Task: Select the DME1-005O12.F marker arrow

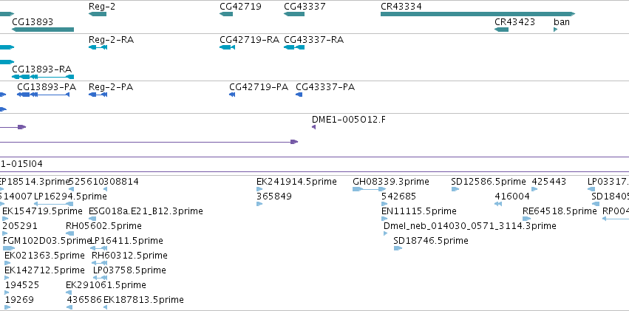Action: [313, 127]
